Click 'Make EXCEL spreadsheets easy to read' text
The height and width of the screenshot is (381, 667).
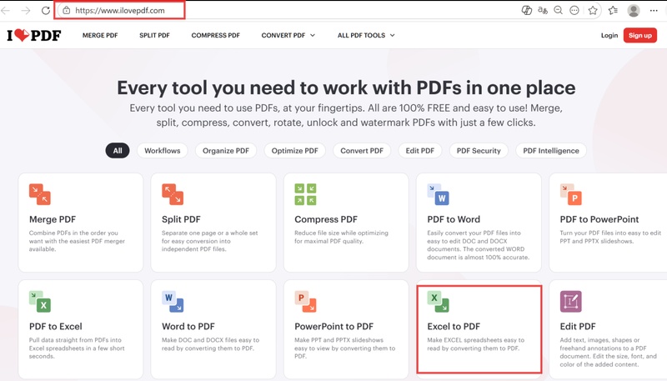475,344
